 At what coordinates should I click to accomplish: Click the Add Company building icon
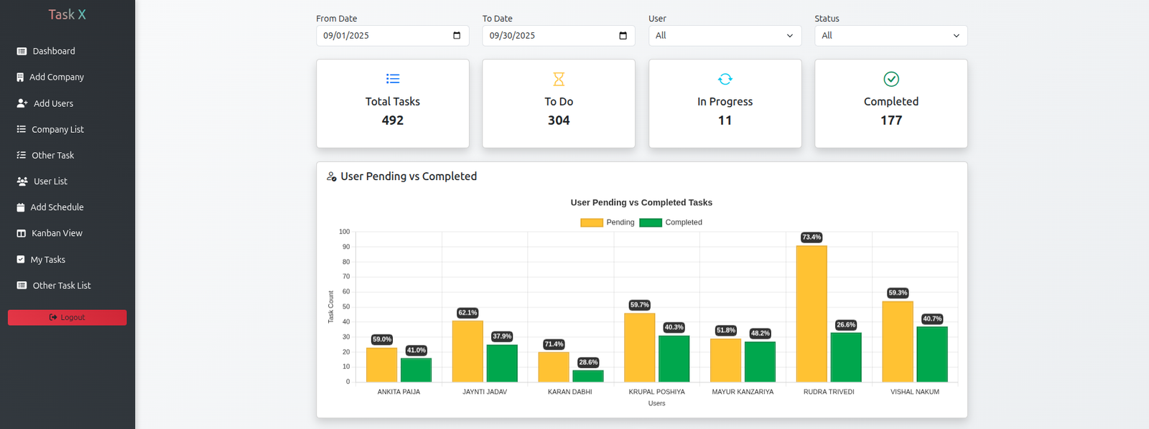click(20, 77)
